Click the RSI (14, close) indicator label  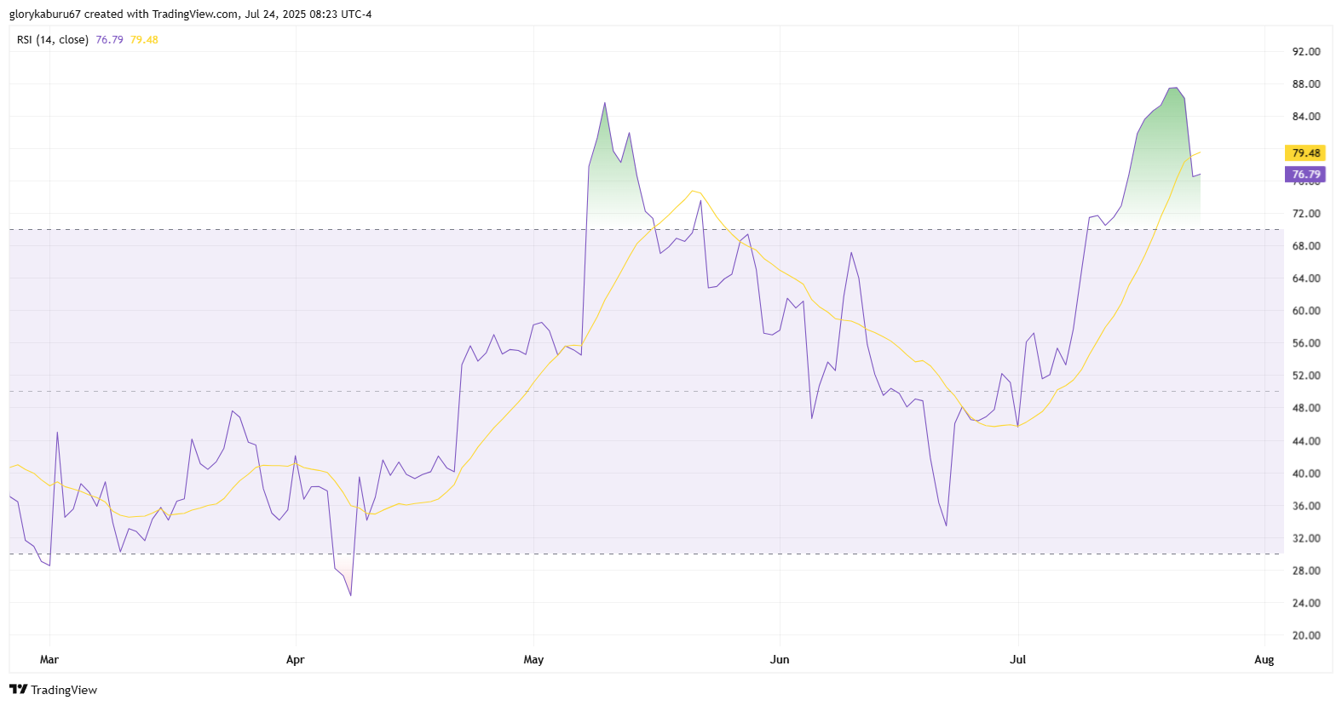click(x=53, y=39)
